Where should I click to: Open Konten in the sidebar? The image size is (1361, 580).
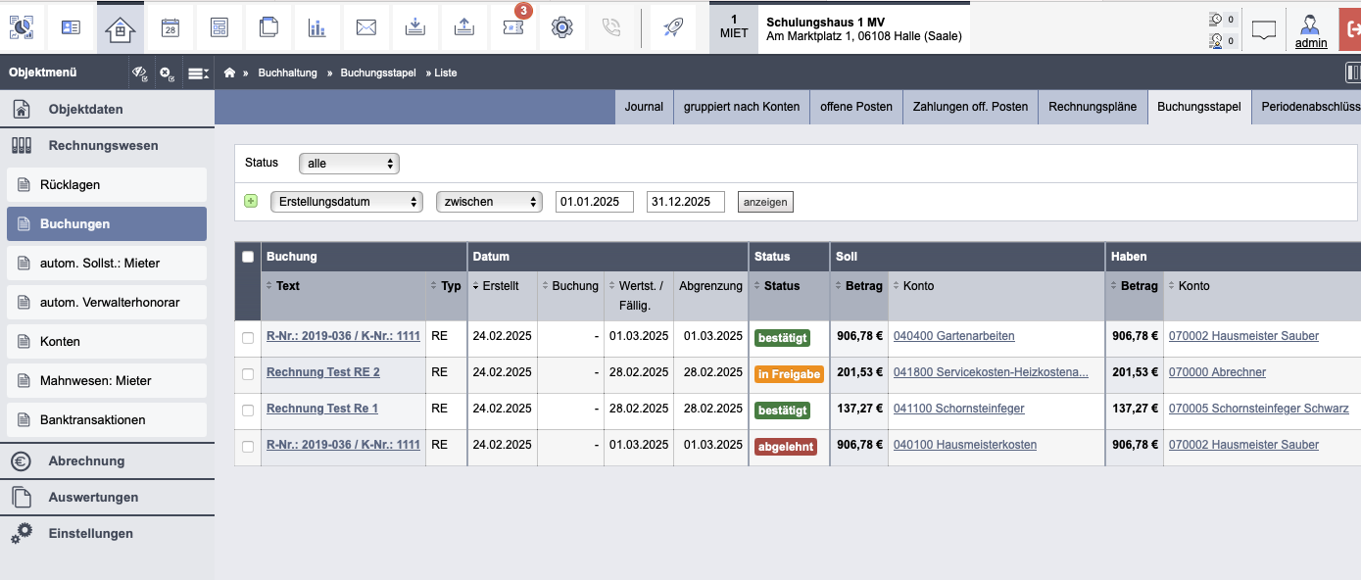(x=107, y=341)
